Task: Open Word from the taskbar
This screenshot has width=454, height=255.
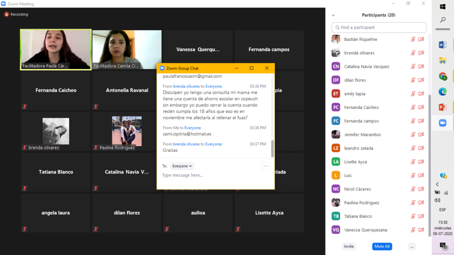Action: point(442,45)
